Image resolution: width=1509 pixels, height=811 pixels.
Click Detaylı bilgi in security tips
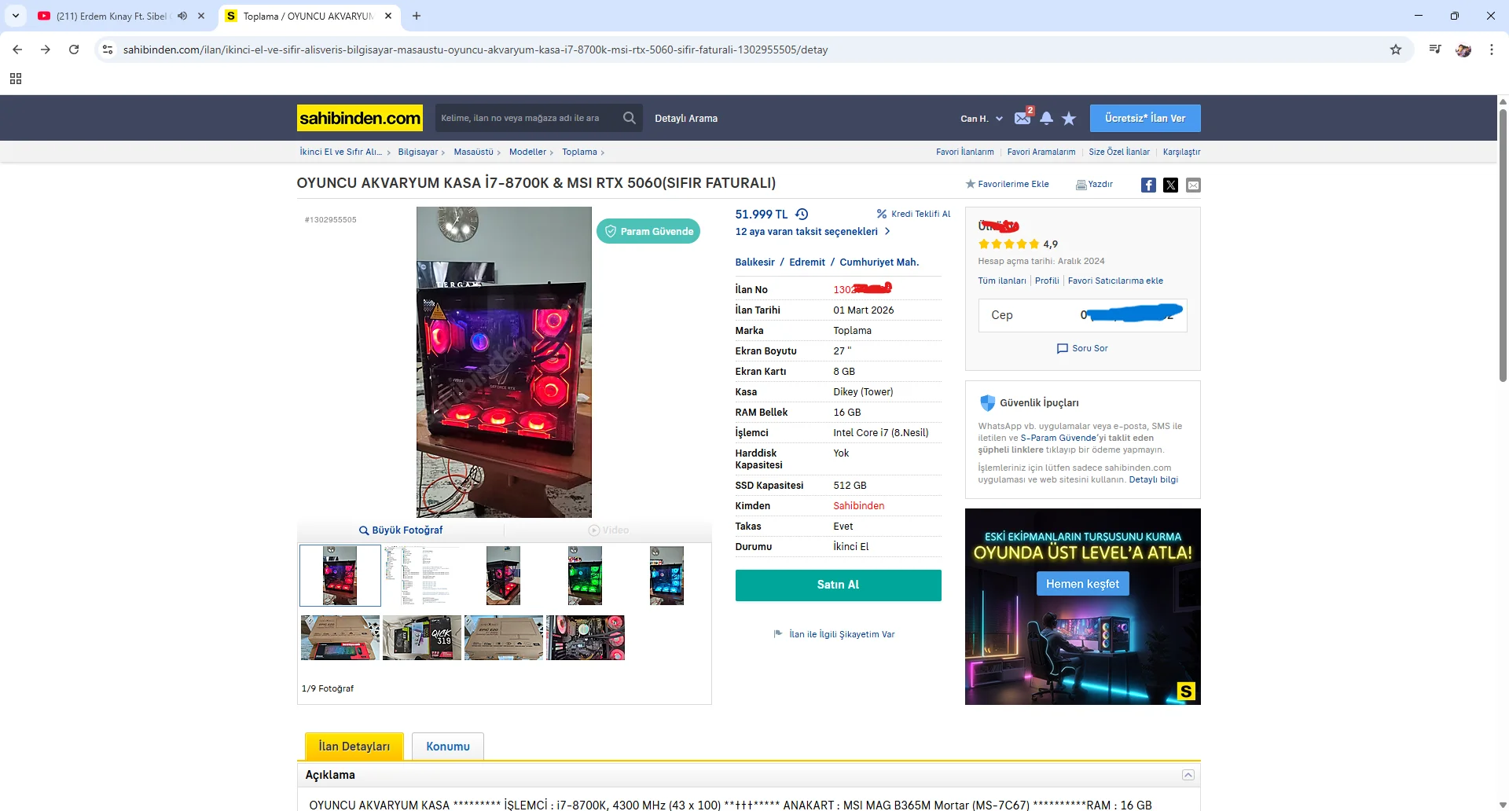(1154, 479)
